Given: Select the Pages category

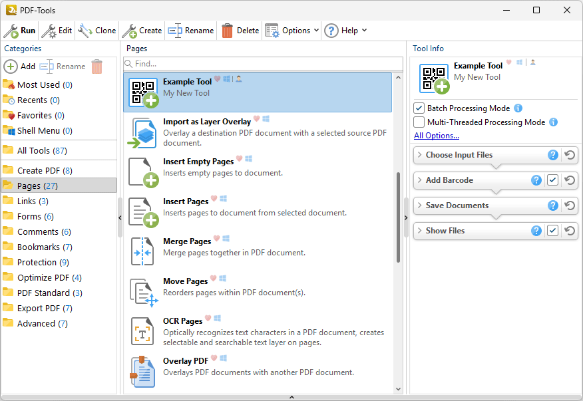Looking at the screenshot, I should tap(59, 186).
